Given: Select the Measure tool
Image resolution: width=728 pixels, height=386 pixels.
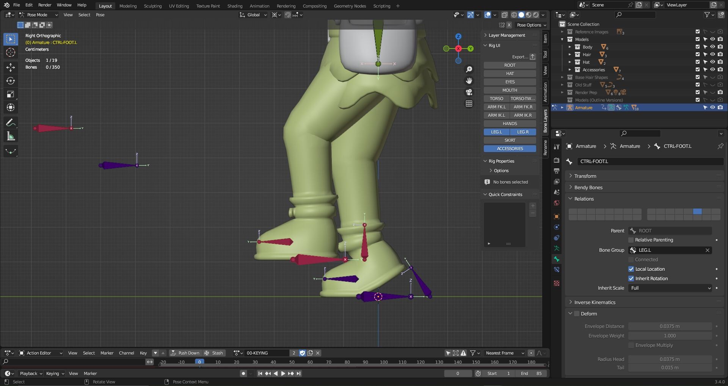Looking at the screenshot, I should pos(10,135).
